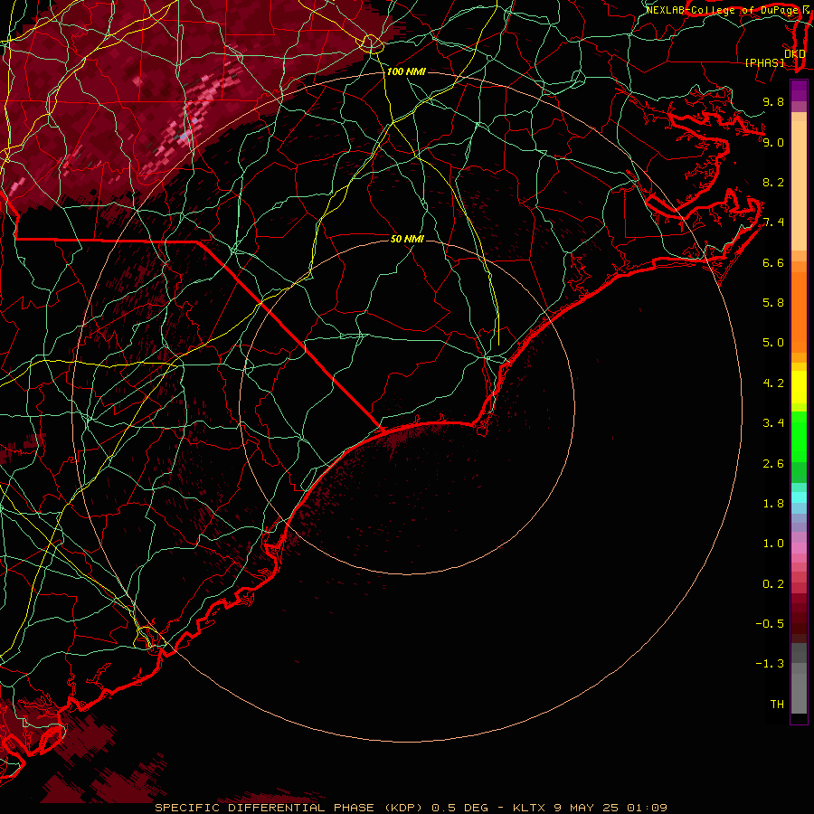Click the -0.5 legend value

[770, 624]
